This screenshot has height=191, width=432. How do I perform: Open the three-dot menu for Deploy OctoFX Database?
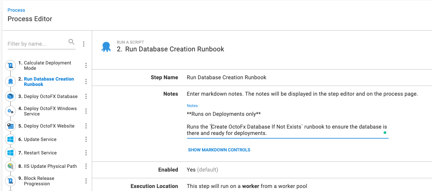pyautogui.click(x=86, y=96)
